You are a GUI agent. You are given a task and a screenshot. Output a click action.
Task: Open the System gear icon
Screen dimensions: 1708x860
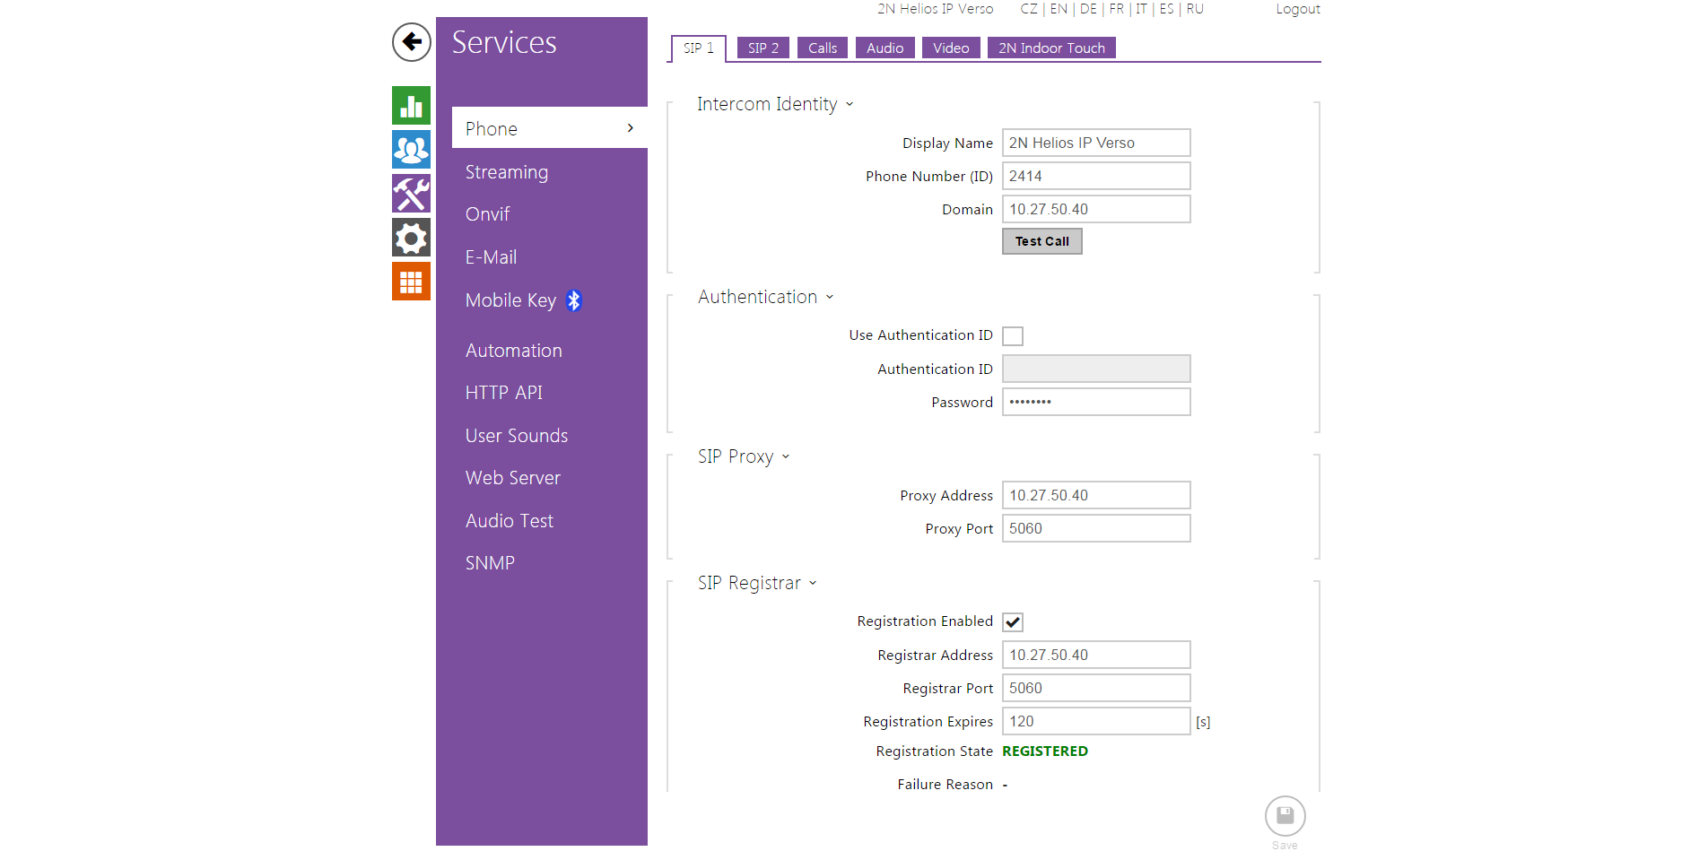pyautogui.click(x=411, y=238)
